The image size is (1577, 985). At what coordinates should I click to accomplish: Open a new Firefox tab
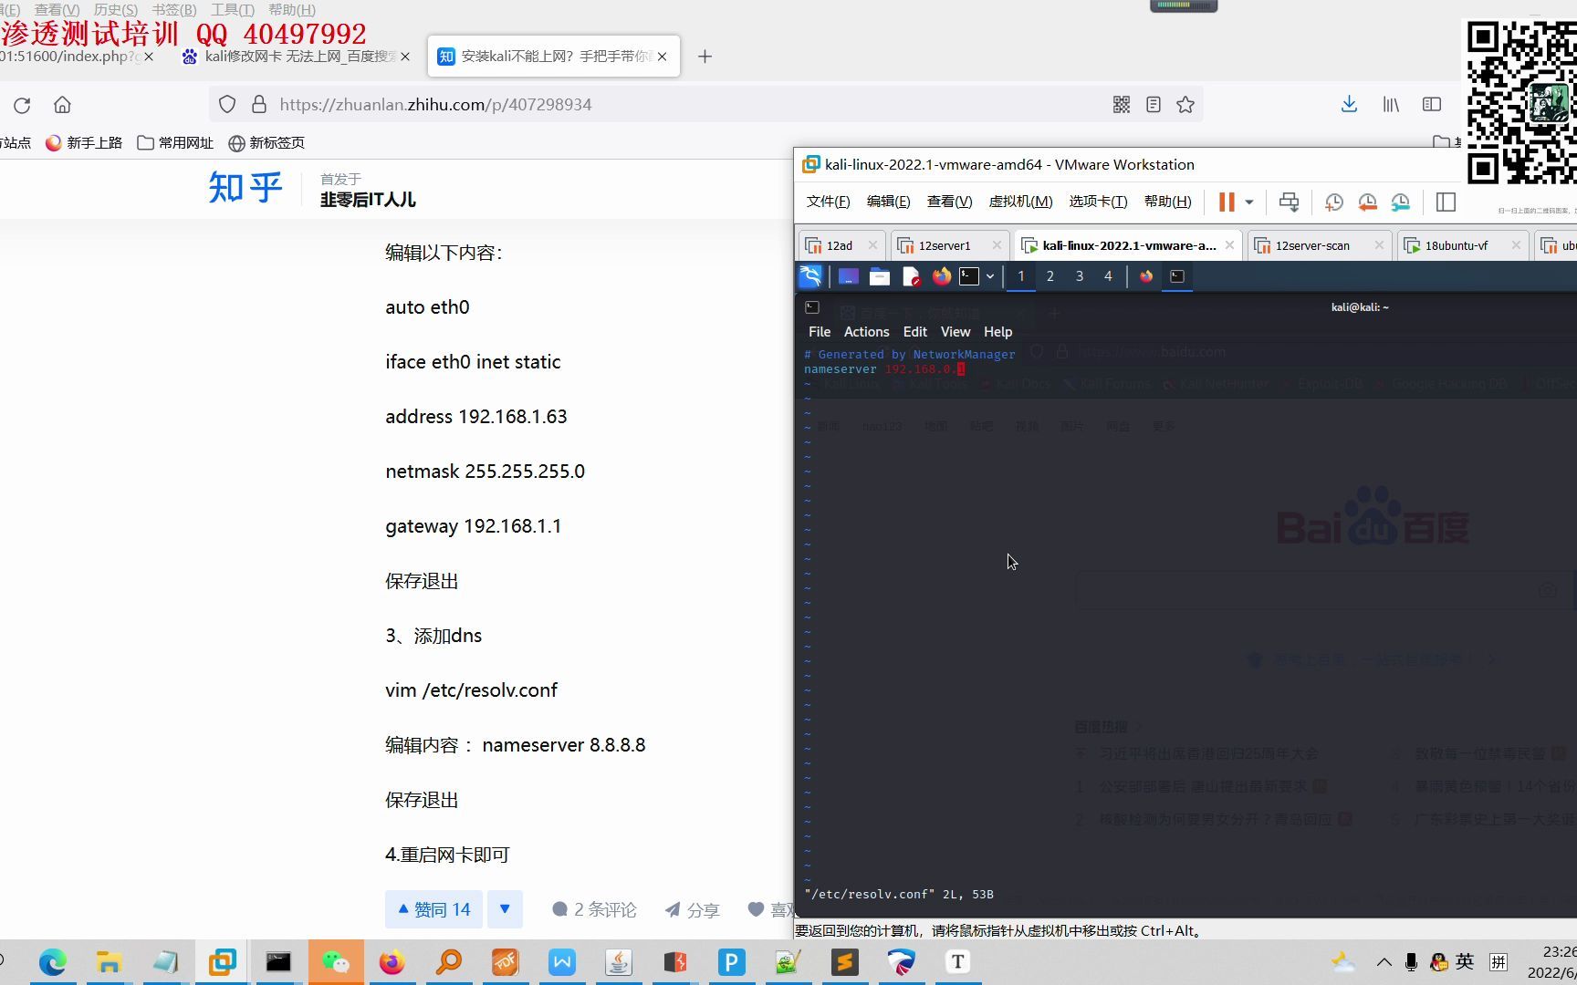705,57
